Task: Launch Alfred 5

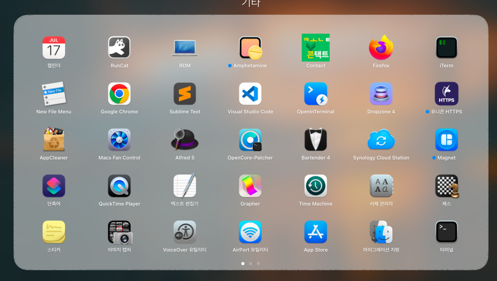Action: coord(185,140)
